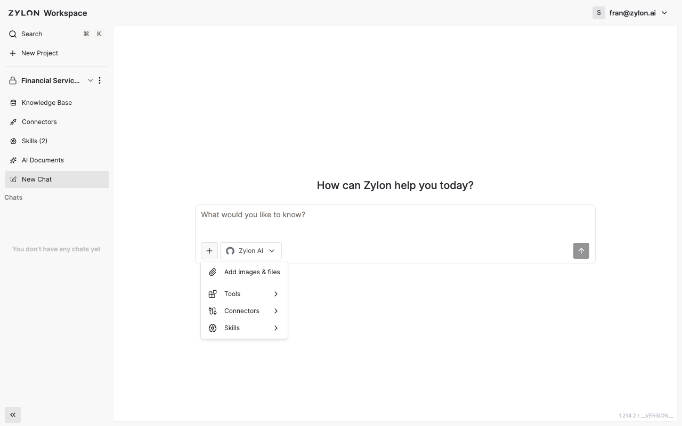Click the AI Documents sparkle icon
Screen dimensions: 682x426
[13, 160]
